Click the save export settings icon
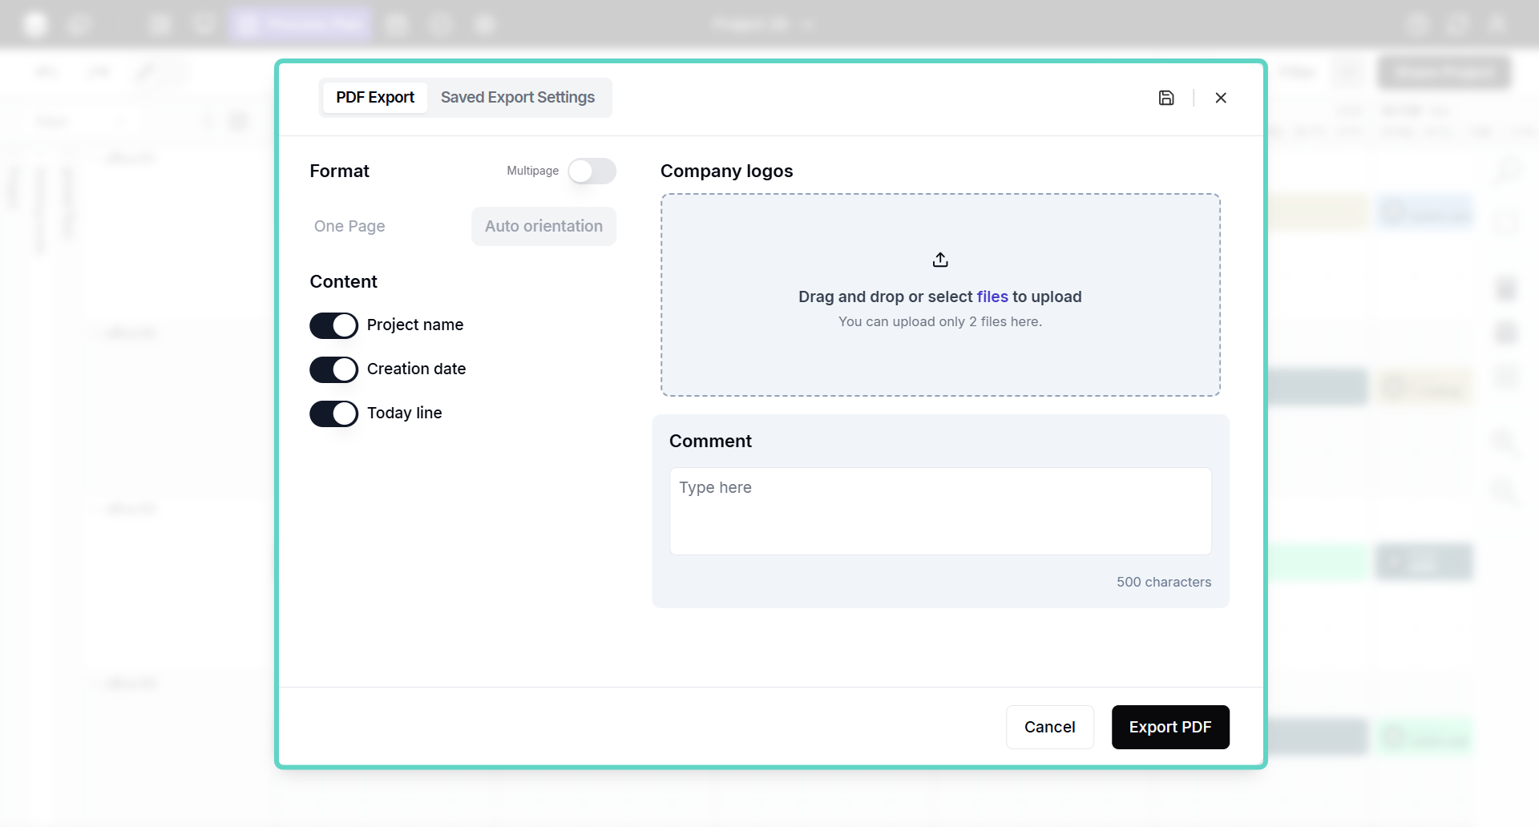1539x827 pixels. (1166, 98)
